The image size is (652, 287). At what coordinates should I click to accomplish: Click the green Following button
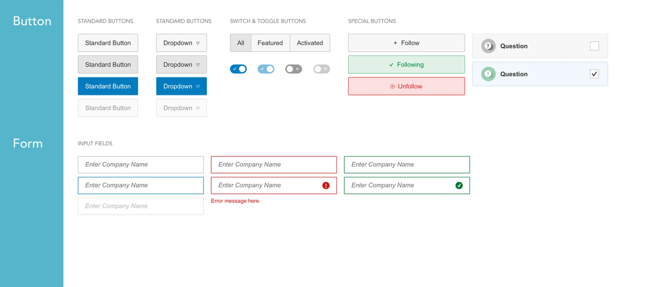pyautogui.click(x=406, y=64)
